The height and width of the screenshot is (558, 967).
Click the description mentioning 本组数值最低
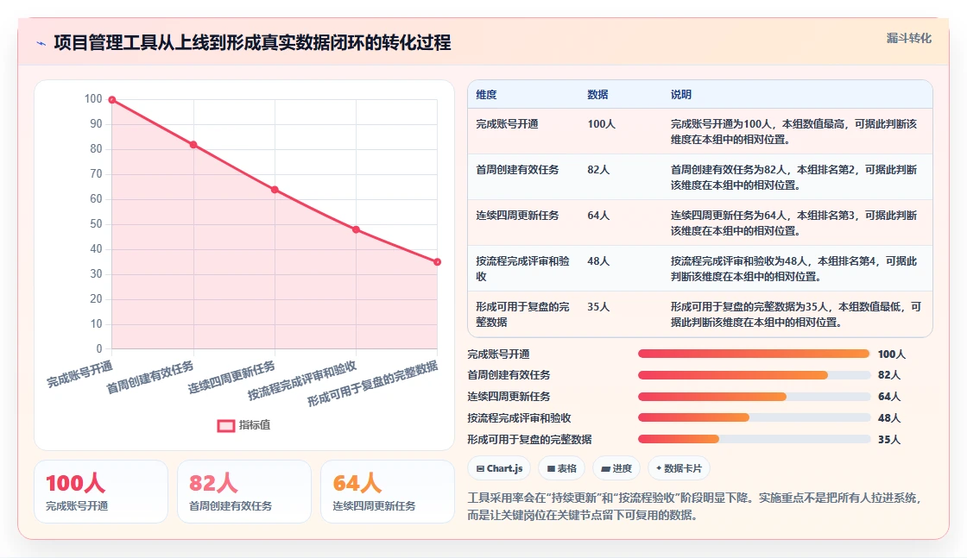[x=795, y=314]
